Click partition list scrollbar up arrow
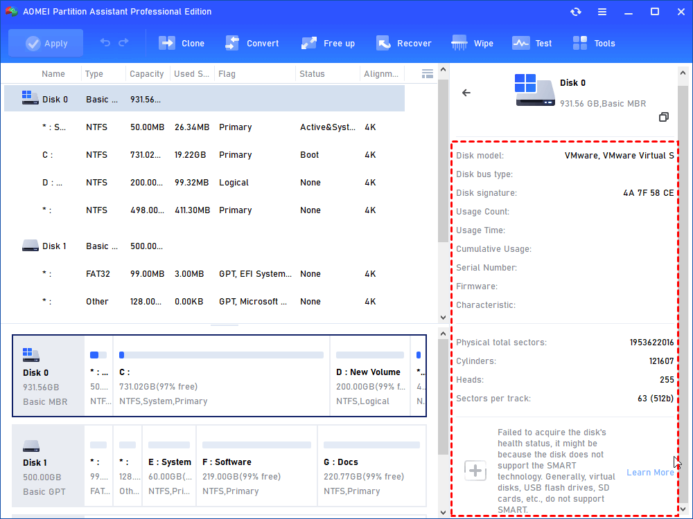693x519 pixels. pyautogui.click(x=444, y=70)
